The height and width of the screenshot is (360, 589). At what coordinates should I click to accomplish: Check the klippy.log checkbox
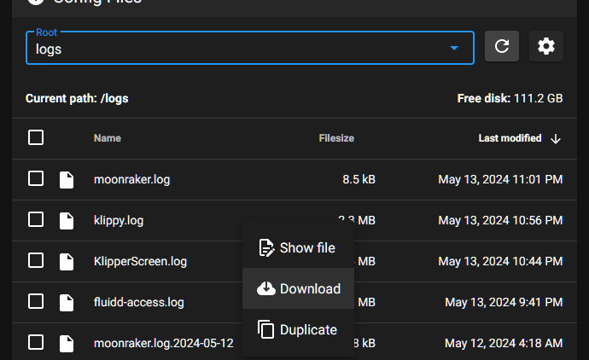36,219
